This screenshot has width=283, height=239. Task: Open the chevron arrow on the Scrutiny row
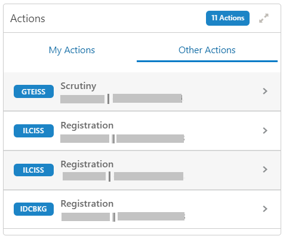pyautogui.click(x=265, y=91)
